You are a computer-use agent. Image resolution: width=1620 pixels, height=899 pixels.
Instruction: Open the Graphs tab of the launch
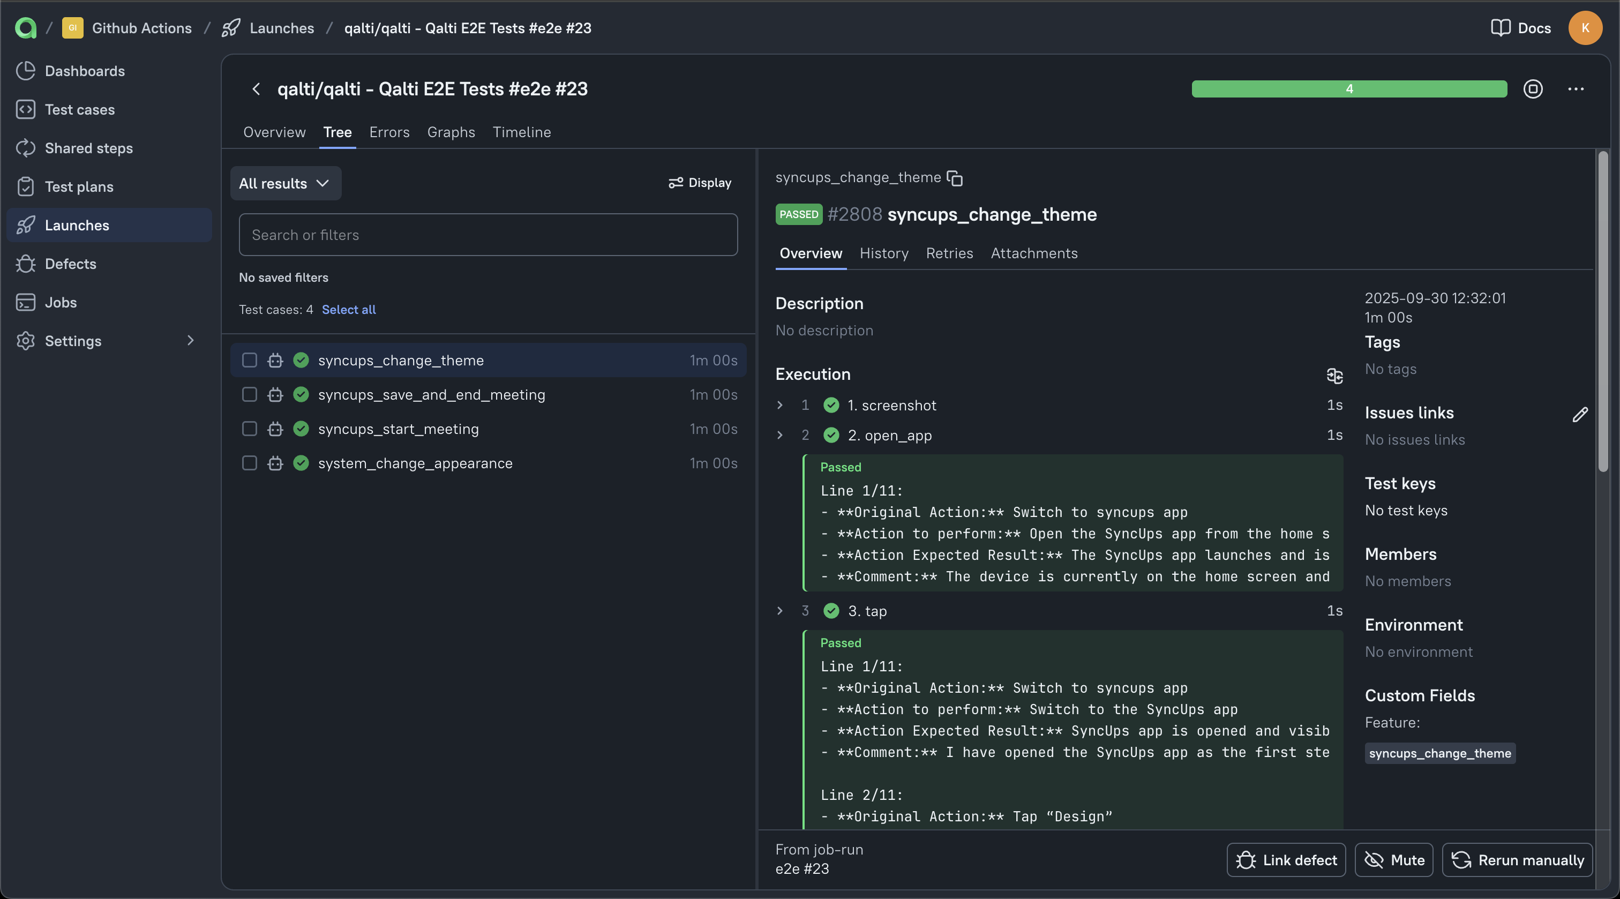pos(451,132)
